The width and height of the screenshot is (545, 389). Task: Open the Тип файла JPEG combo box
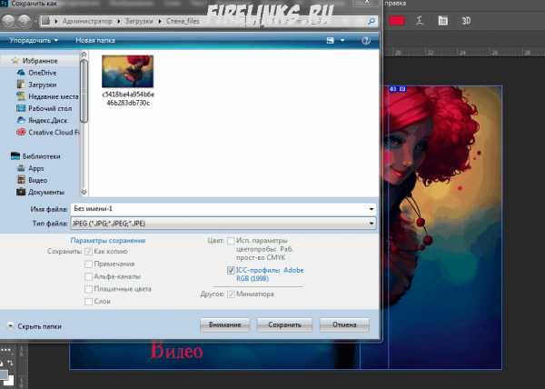(x=223, y=224)
